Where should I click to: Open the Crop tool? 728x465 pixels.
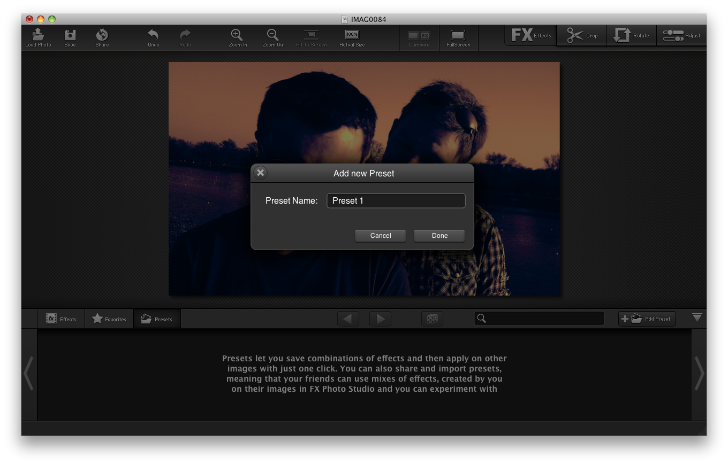(x=581, y=35)
